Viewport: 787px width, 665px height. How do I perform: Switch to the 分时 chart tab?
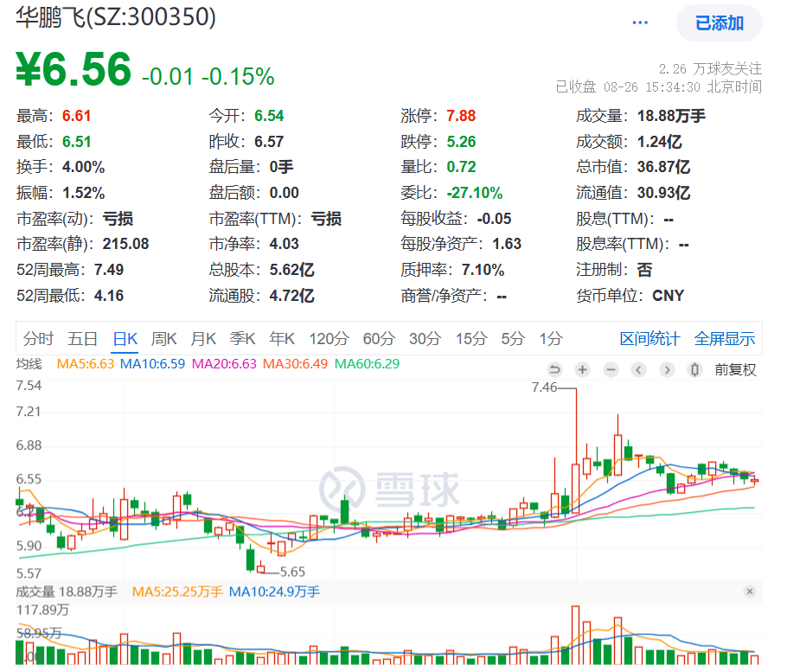point(38,339)
